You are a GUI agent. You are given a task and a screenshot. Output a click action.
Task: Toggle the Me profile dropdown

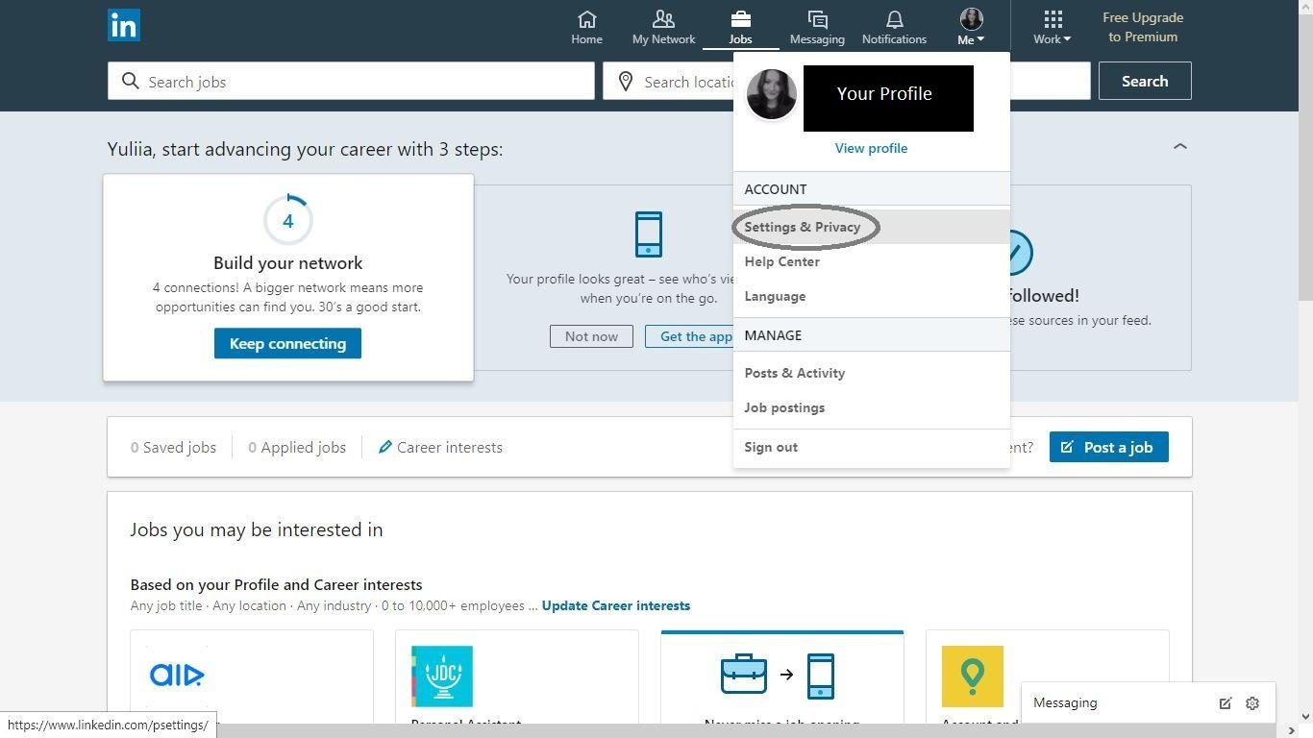pyautogui.click(x=971, y=27)
